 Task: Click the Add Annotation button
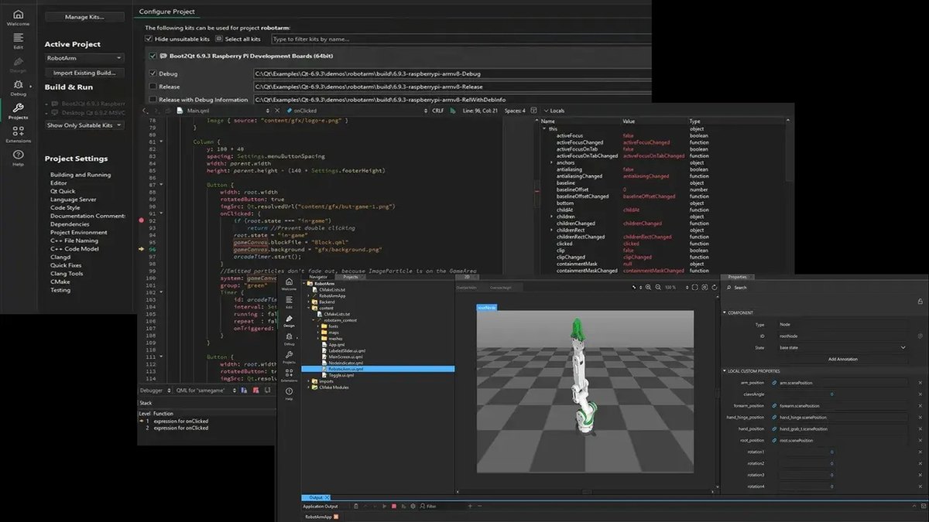click(x=843, y=359)
